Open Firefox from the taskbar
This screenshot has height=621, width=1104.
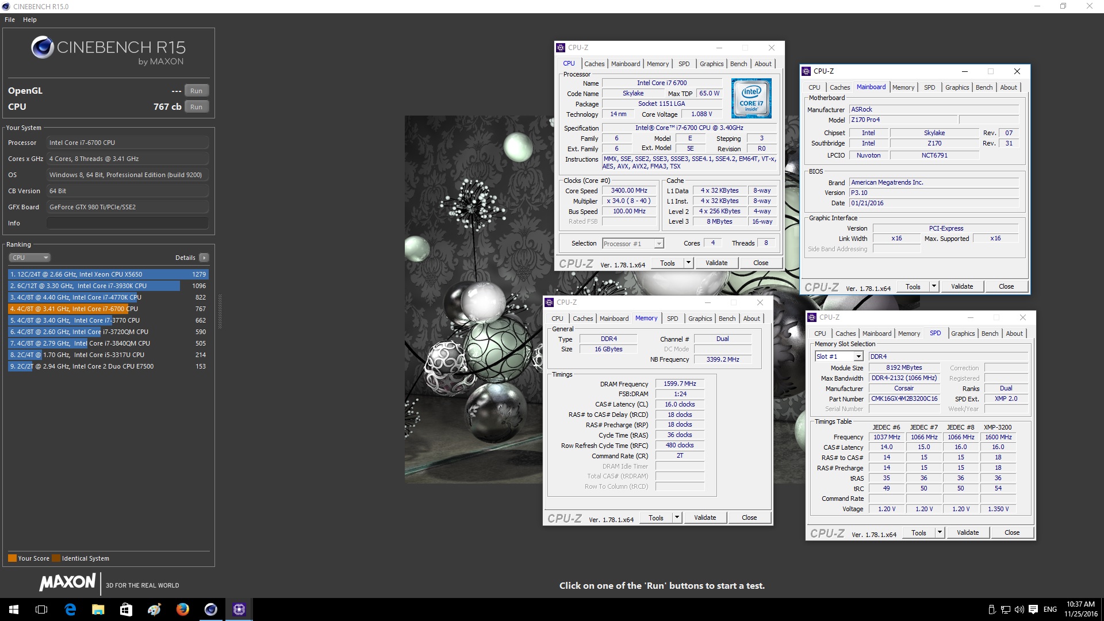point(182,609)
